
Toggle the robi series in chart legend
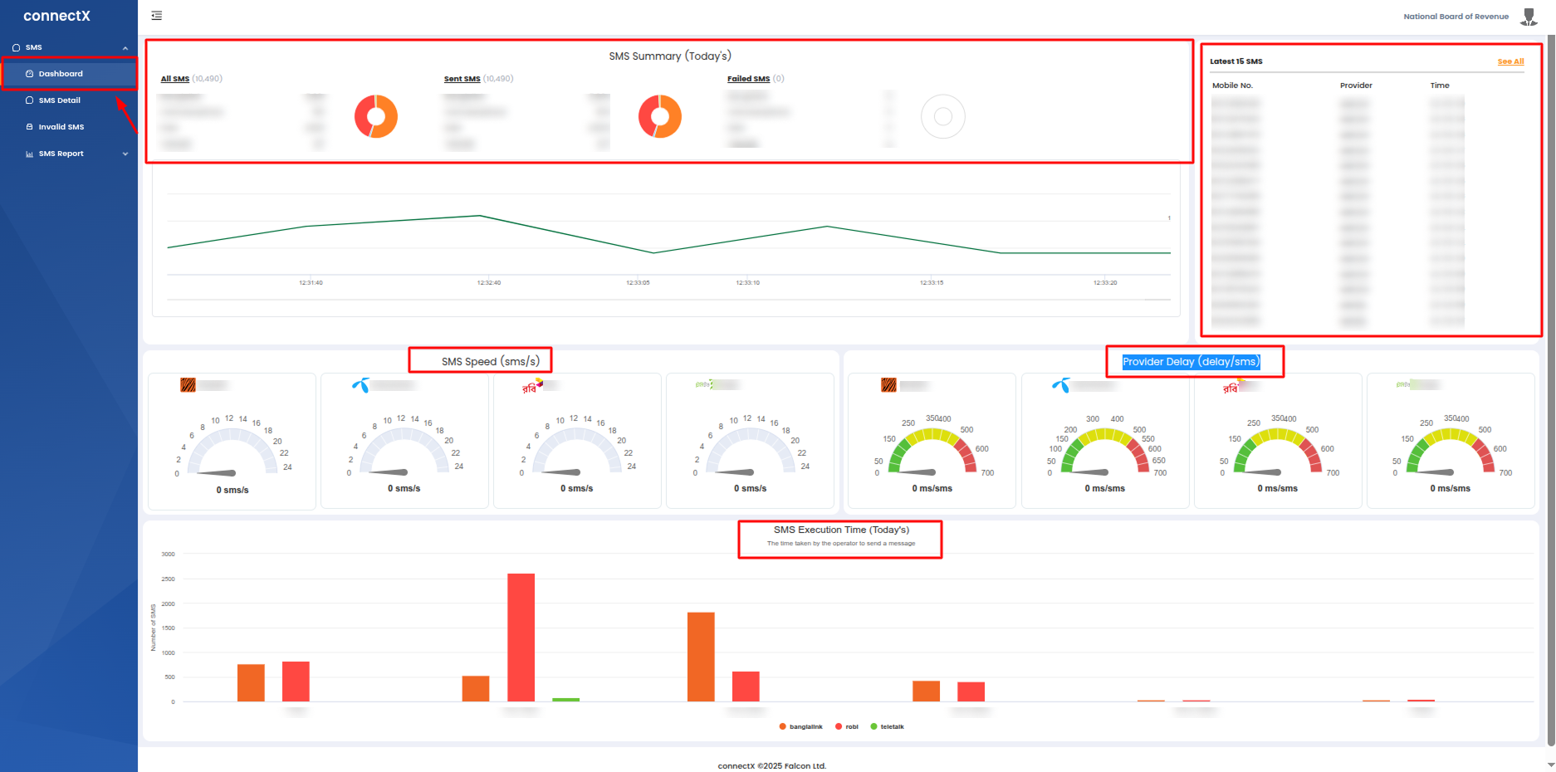pyautogui.click(x=847, y=726)
